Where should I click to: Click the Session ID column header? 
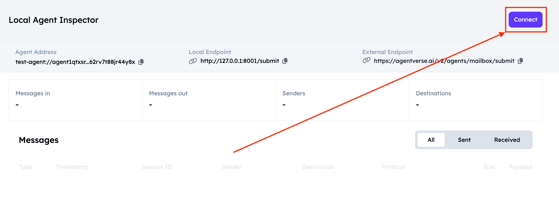pos(157,167)
